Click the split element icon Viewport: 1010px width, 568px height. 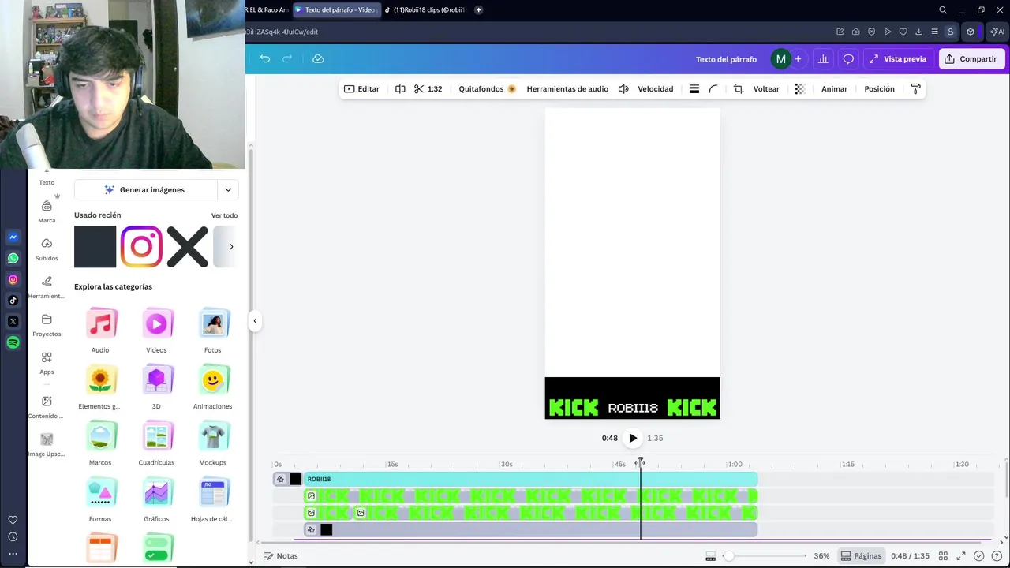(400, 89)
